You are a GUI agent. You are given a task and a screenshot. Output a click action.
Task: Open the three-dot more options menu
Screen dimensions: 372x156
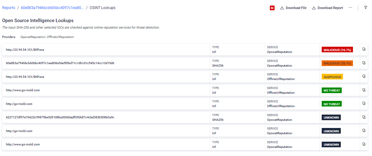tap(350, 8)
